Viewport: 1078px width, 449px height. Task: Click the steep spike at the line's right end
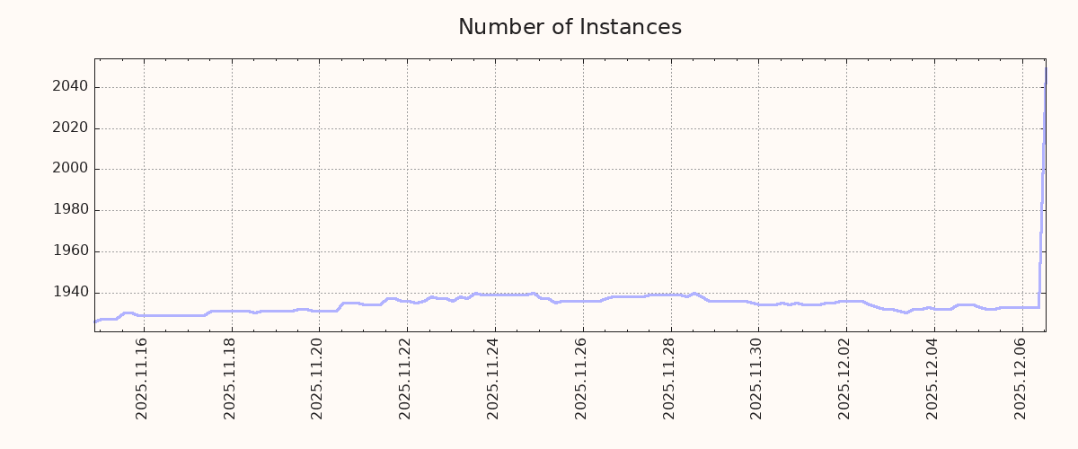[x=1043, y=180]
